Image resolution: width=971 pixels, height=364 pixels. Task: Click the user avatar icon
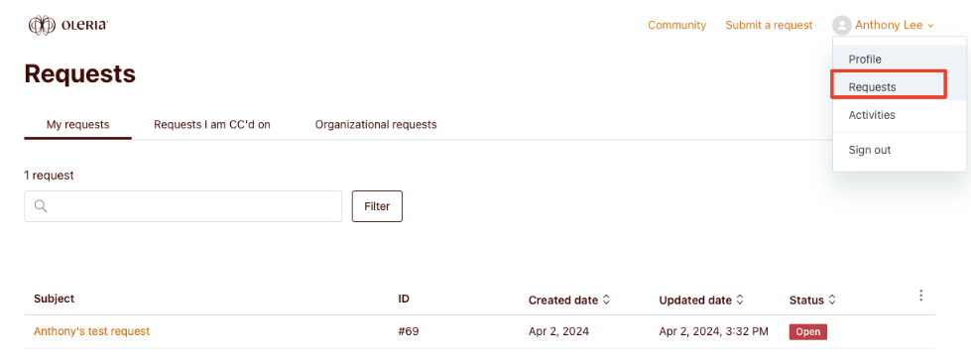click(842, 26)
